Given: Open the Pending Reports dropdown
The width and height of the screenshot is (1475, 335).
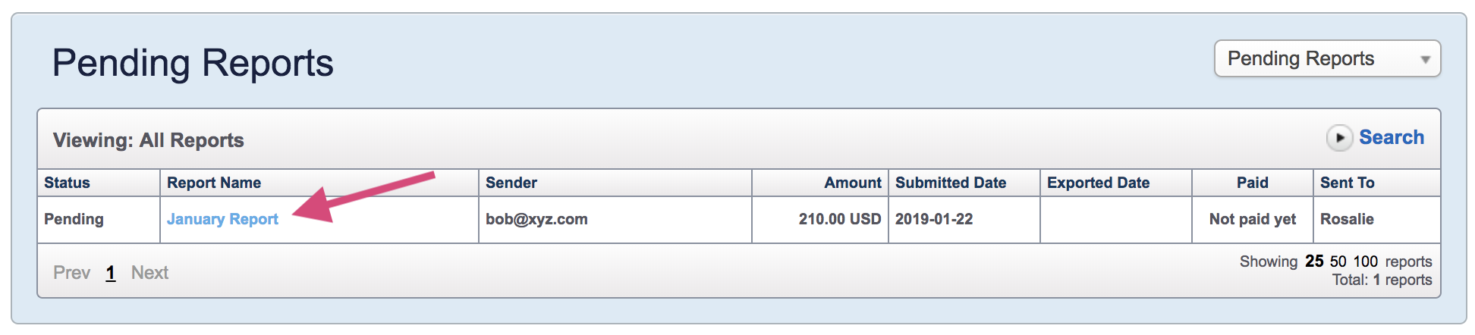Looking at the screenshot, I should [x=1327, y=58].
